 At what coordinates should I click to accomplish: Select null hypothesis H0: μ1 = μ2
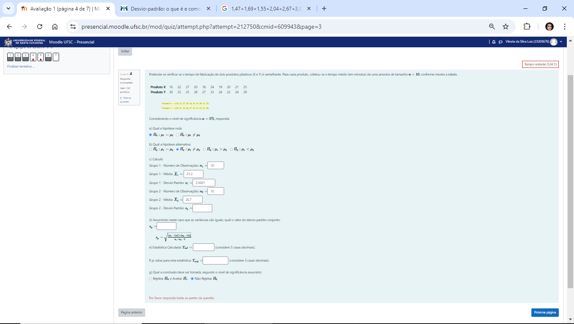click(x=151, y=135)
